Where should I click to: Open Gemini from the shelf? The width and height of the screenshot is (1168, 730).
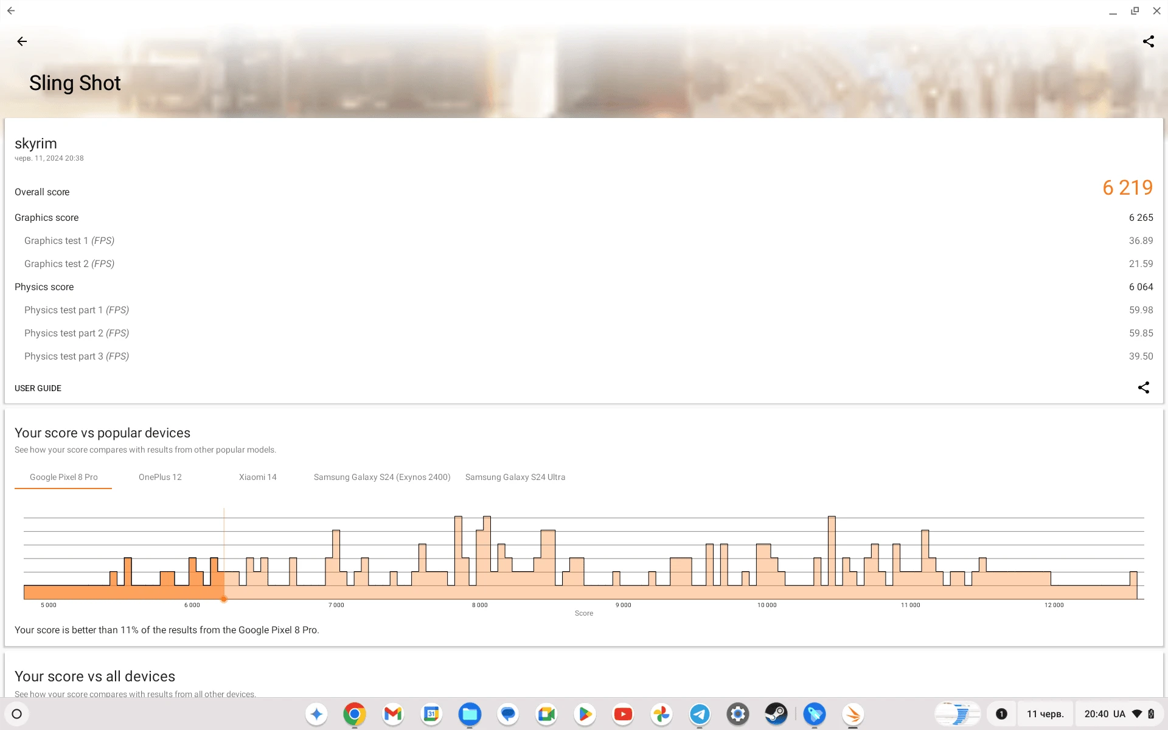click(x=316, y=714)
